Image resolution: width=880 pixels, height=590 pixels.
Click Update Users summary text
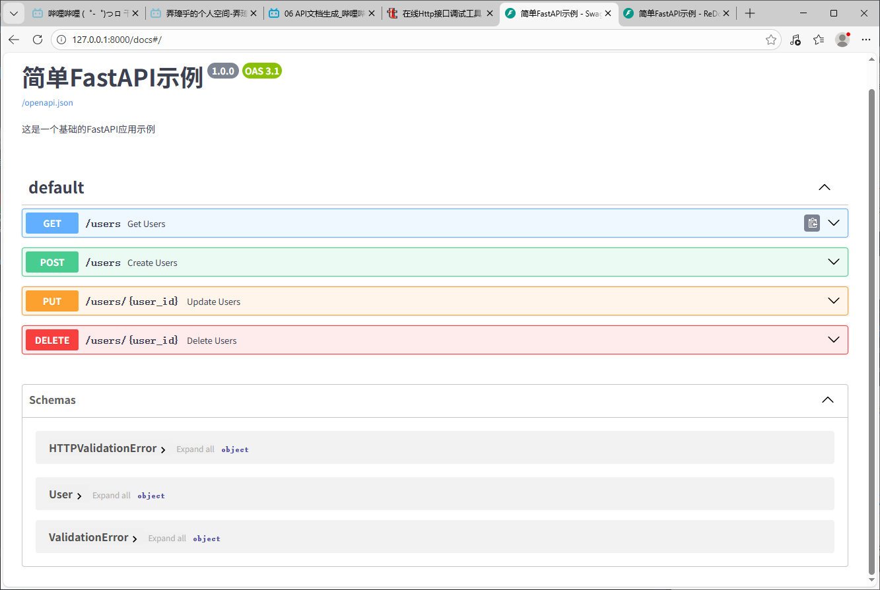click(214, 302)
